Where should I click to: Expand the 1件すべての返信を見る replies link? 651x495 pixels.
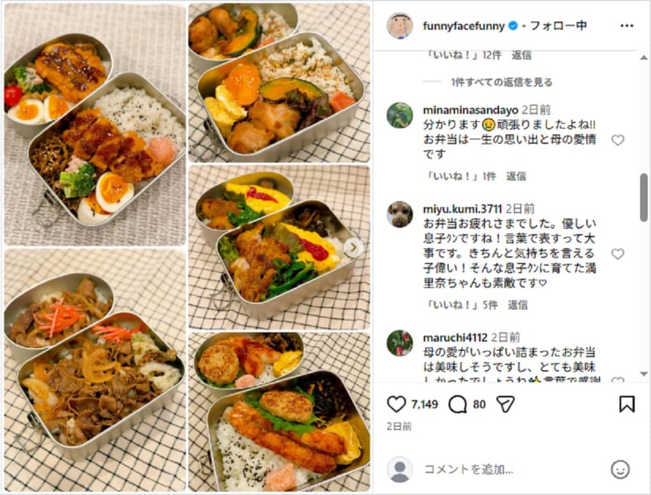tap(501, 82)
